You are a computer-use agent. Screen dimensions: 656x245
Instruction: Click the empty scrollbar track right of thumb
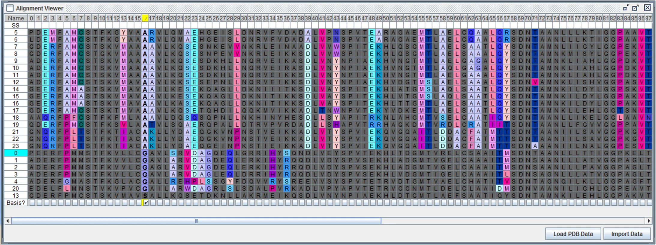[x=513, y=221]
